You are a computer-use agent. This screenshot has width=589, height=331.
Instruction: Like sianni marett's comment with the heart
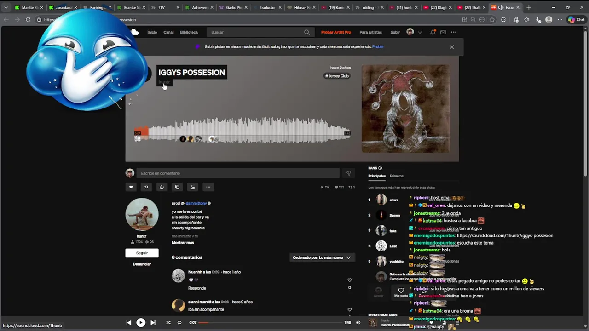tap(350, 310)
